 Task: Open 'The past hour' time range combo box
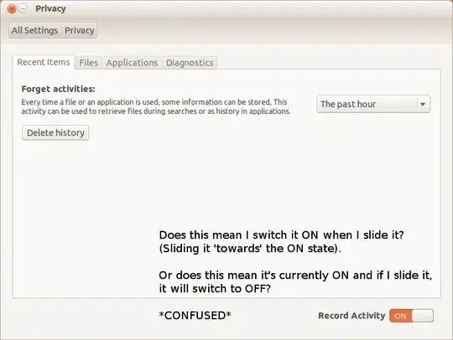[373, 104]
